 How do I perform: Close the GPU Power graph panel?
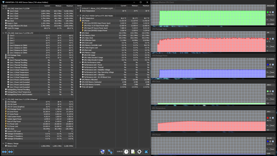tap(274, 135)
